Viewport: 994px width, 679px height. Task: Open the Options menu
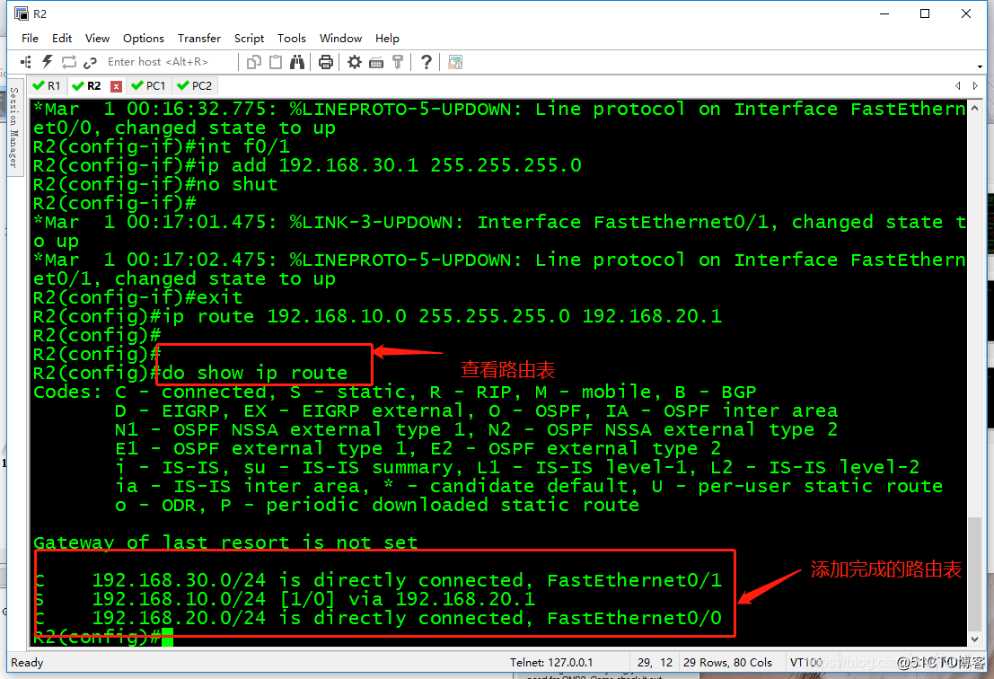click(144, 38)
